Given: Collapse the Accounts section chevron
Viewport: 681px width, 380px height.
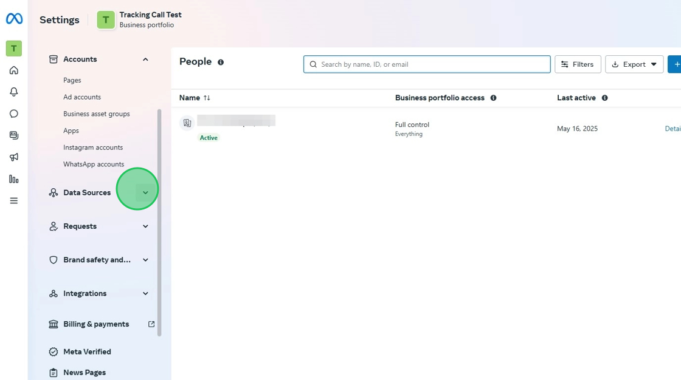Looking at the screenshot, I should pyautogui.click(x=145, y=59).
